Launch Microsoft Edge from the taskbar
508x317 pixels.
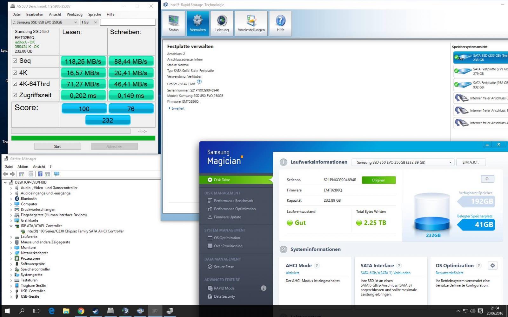(51, 311)
